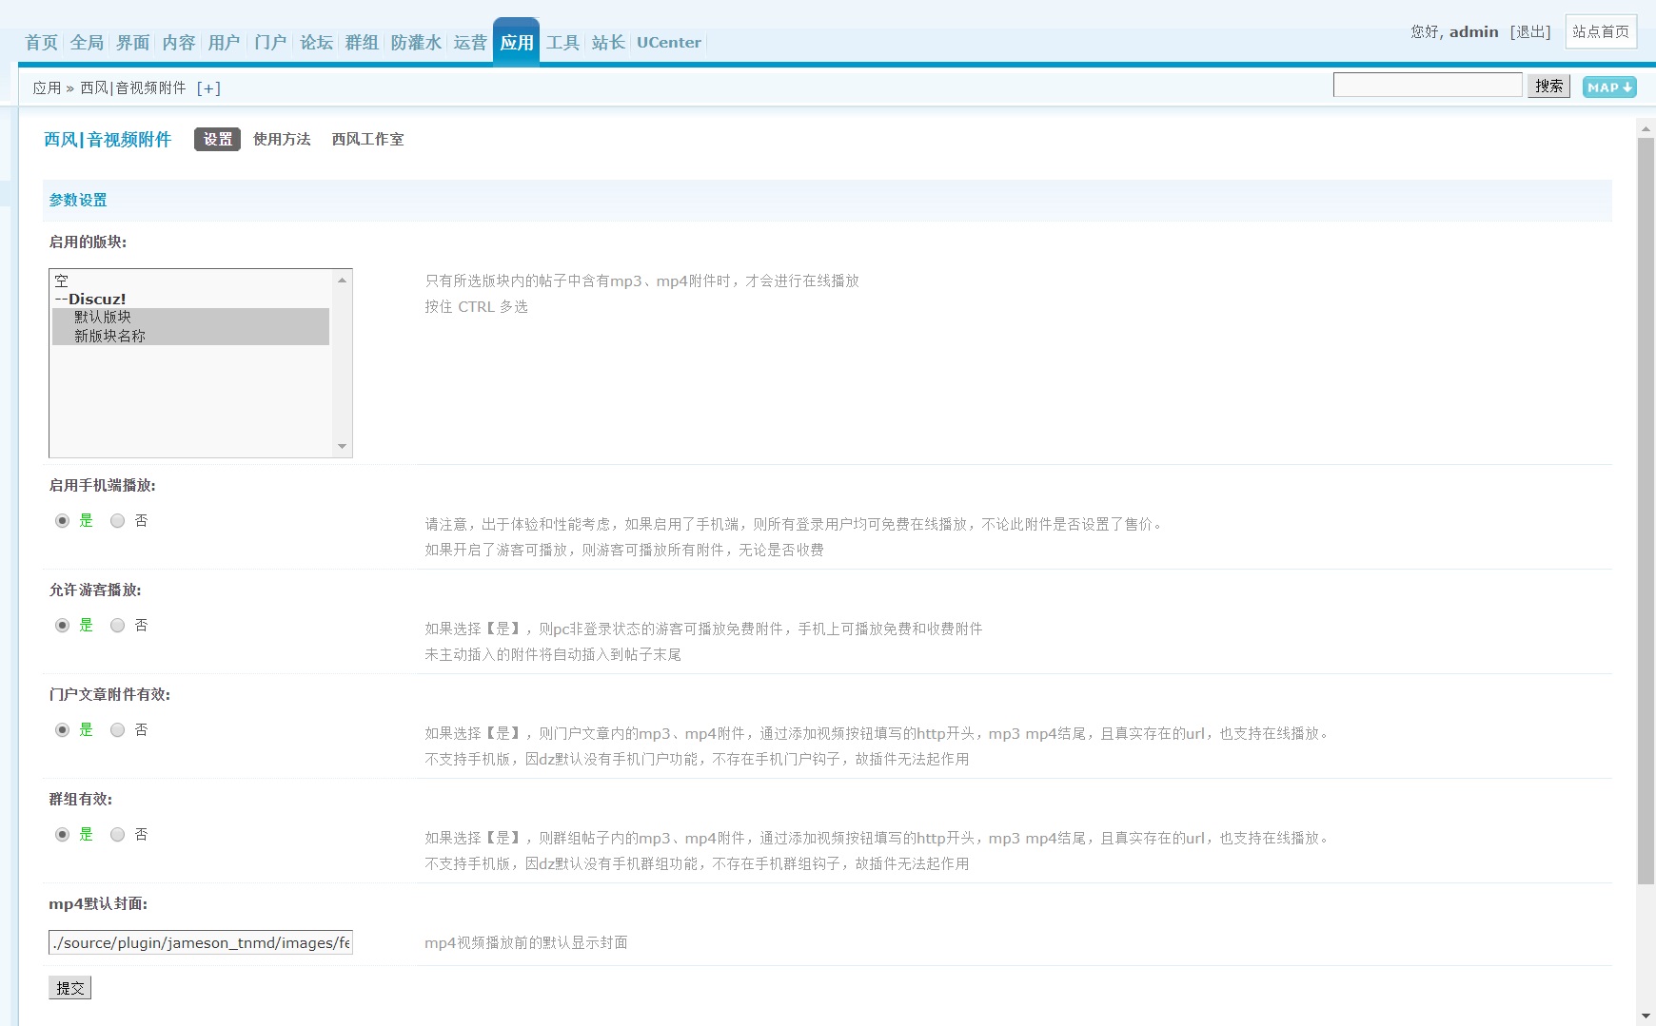The height and width of the screenshot is (1026, 1656).
Task: Switch to the 设置 plugin tab
Action: (217, 140)
